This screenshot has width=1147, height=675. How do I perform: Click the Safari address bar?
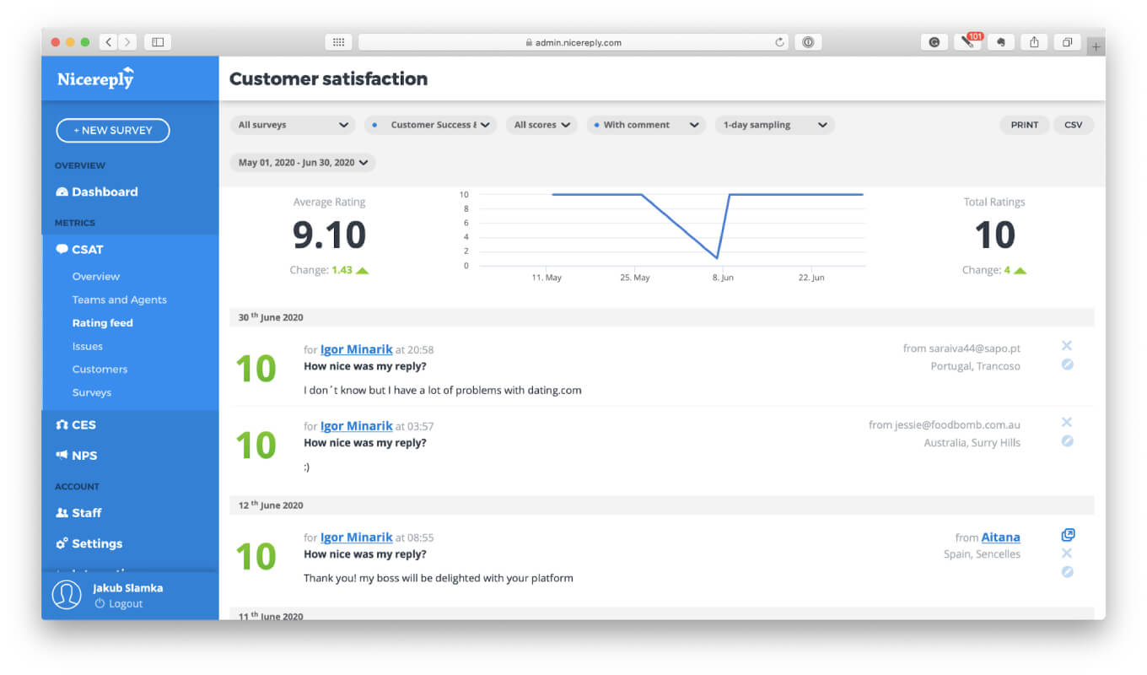[574, 42]
